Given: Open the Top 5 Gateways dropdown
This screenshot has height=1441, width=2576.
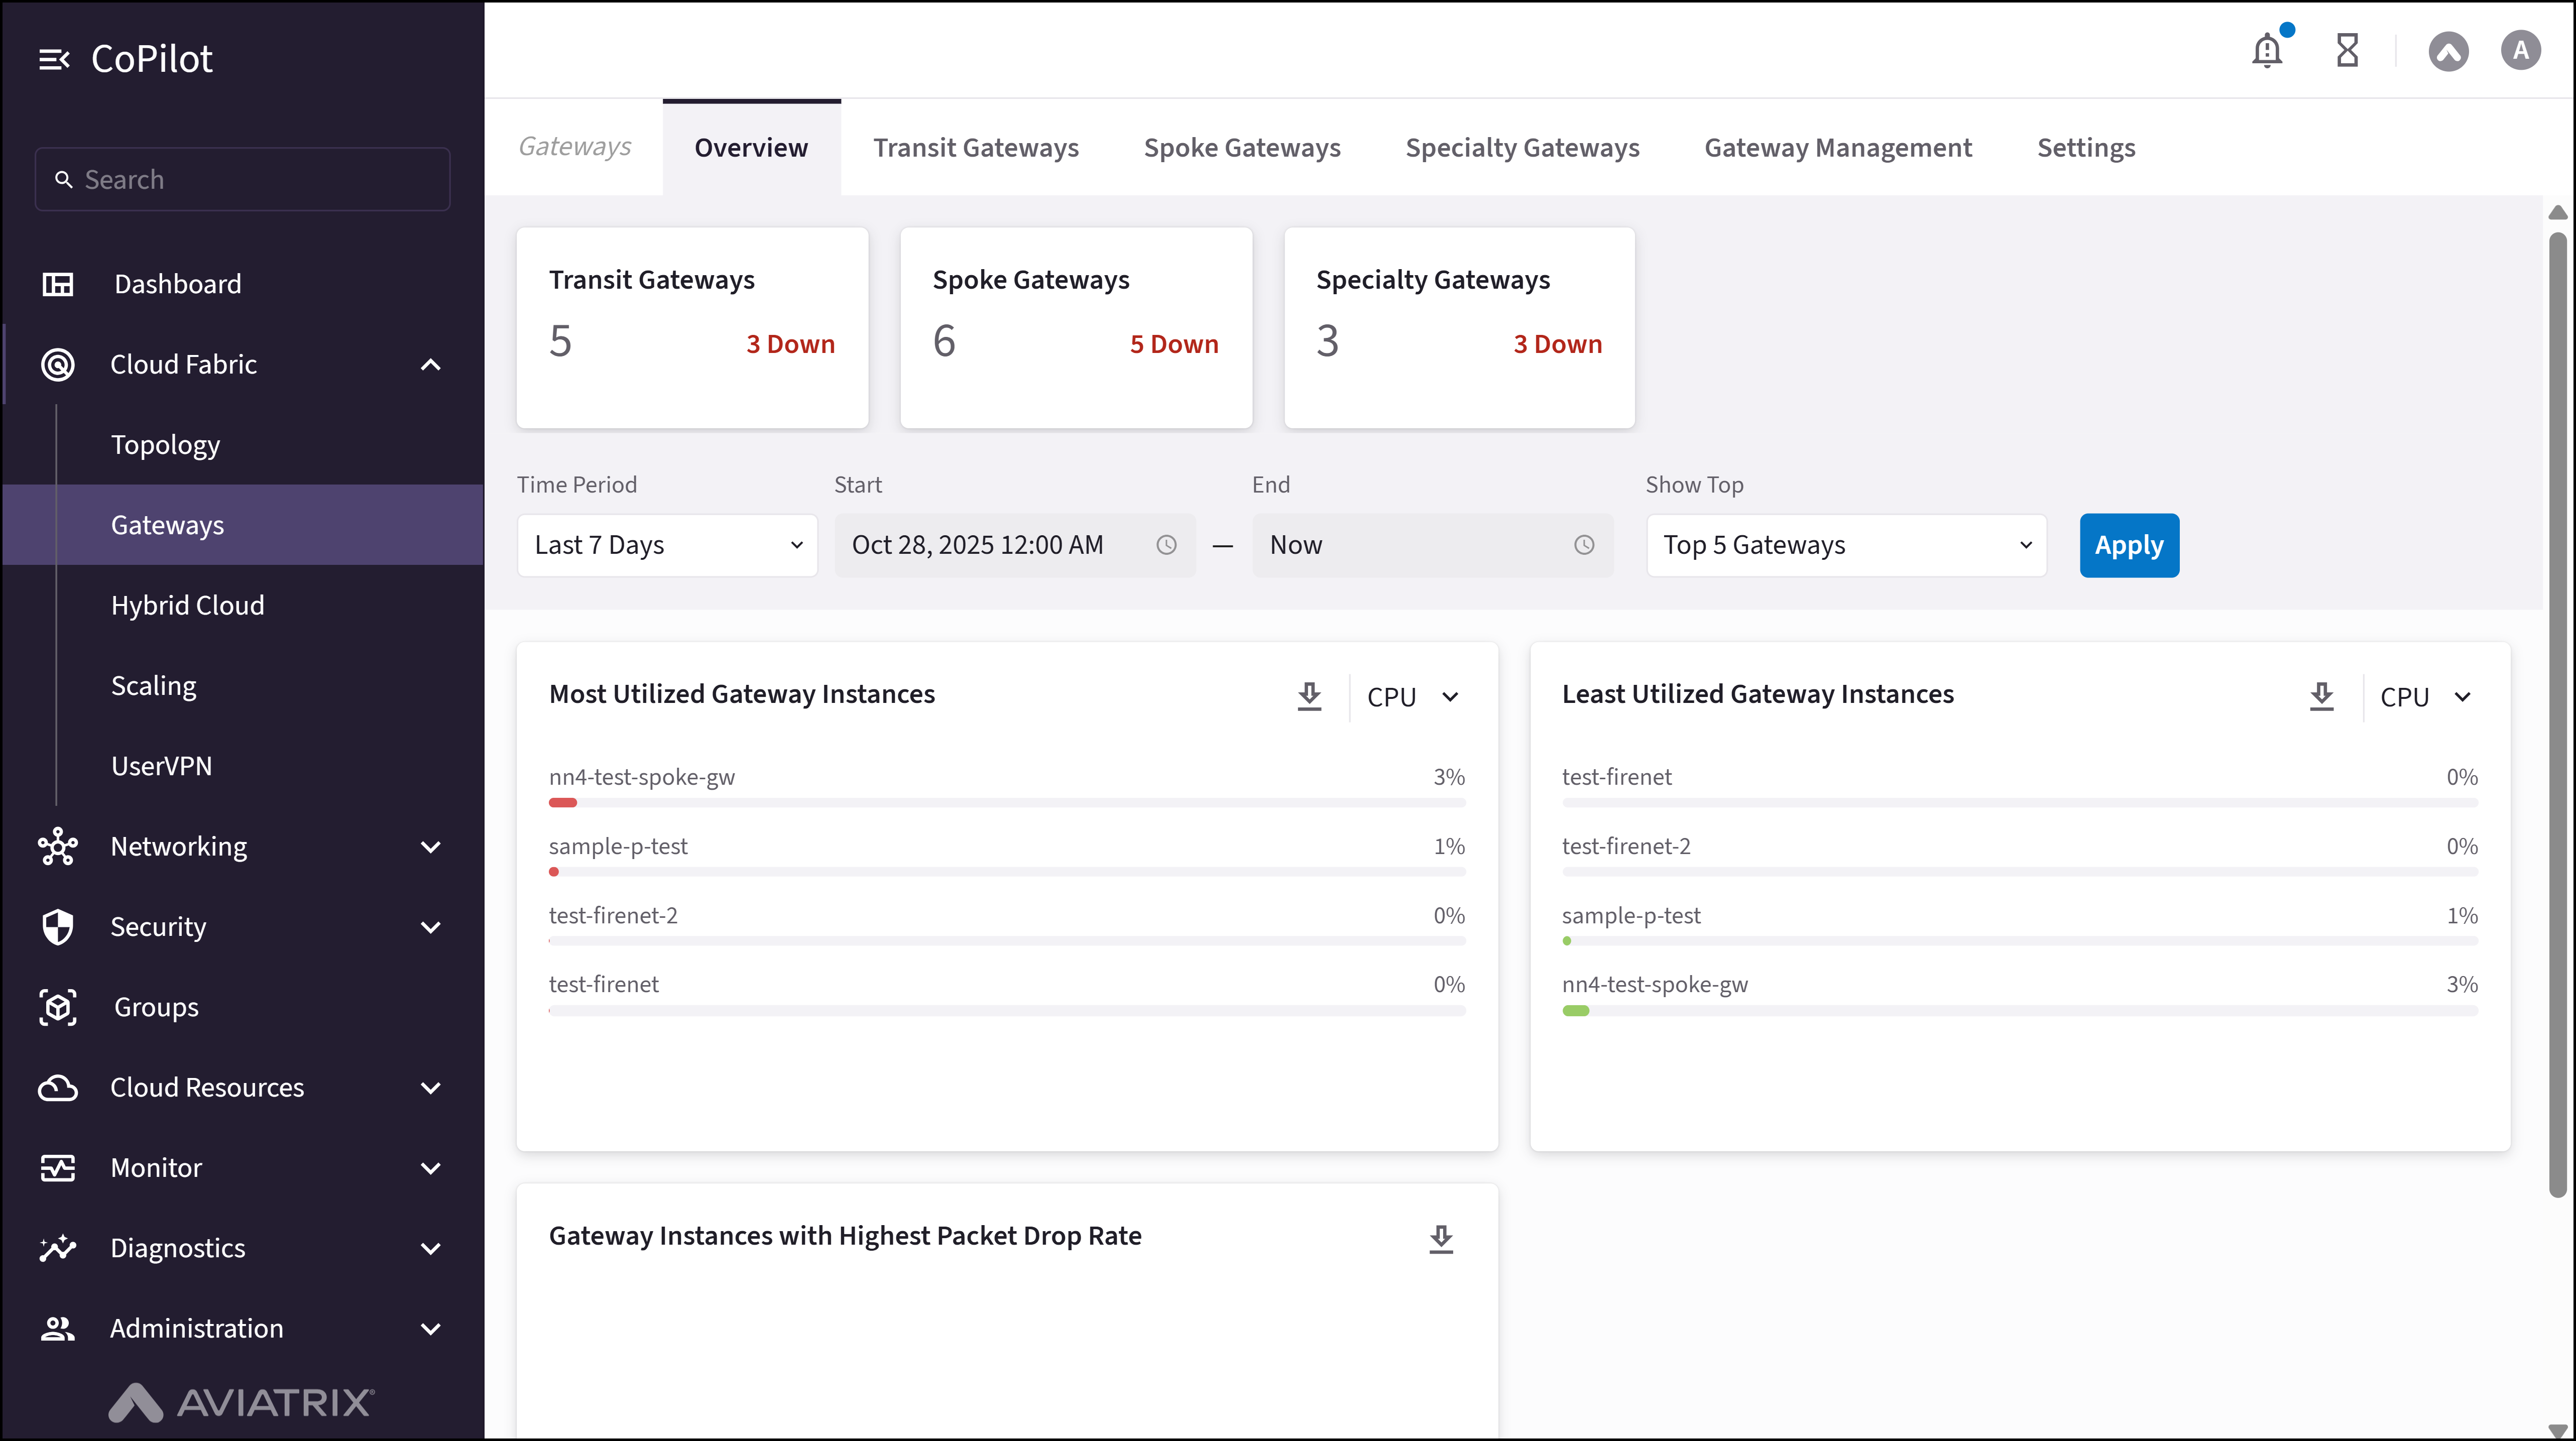Looking at the screenshot, I should point(1845,545).
